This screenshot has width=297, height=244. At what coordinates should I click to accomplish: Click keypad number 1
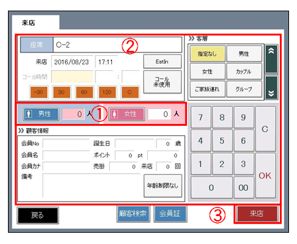coord(201,164)
